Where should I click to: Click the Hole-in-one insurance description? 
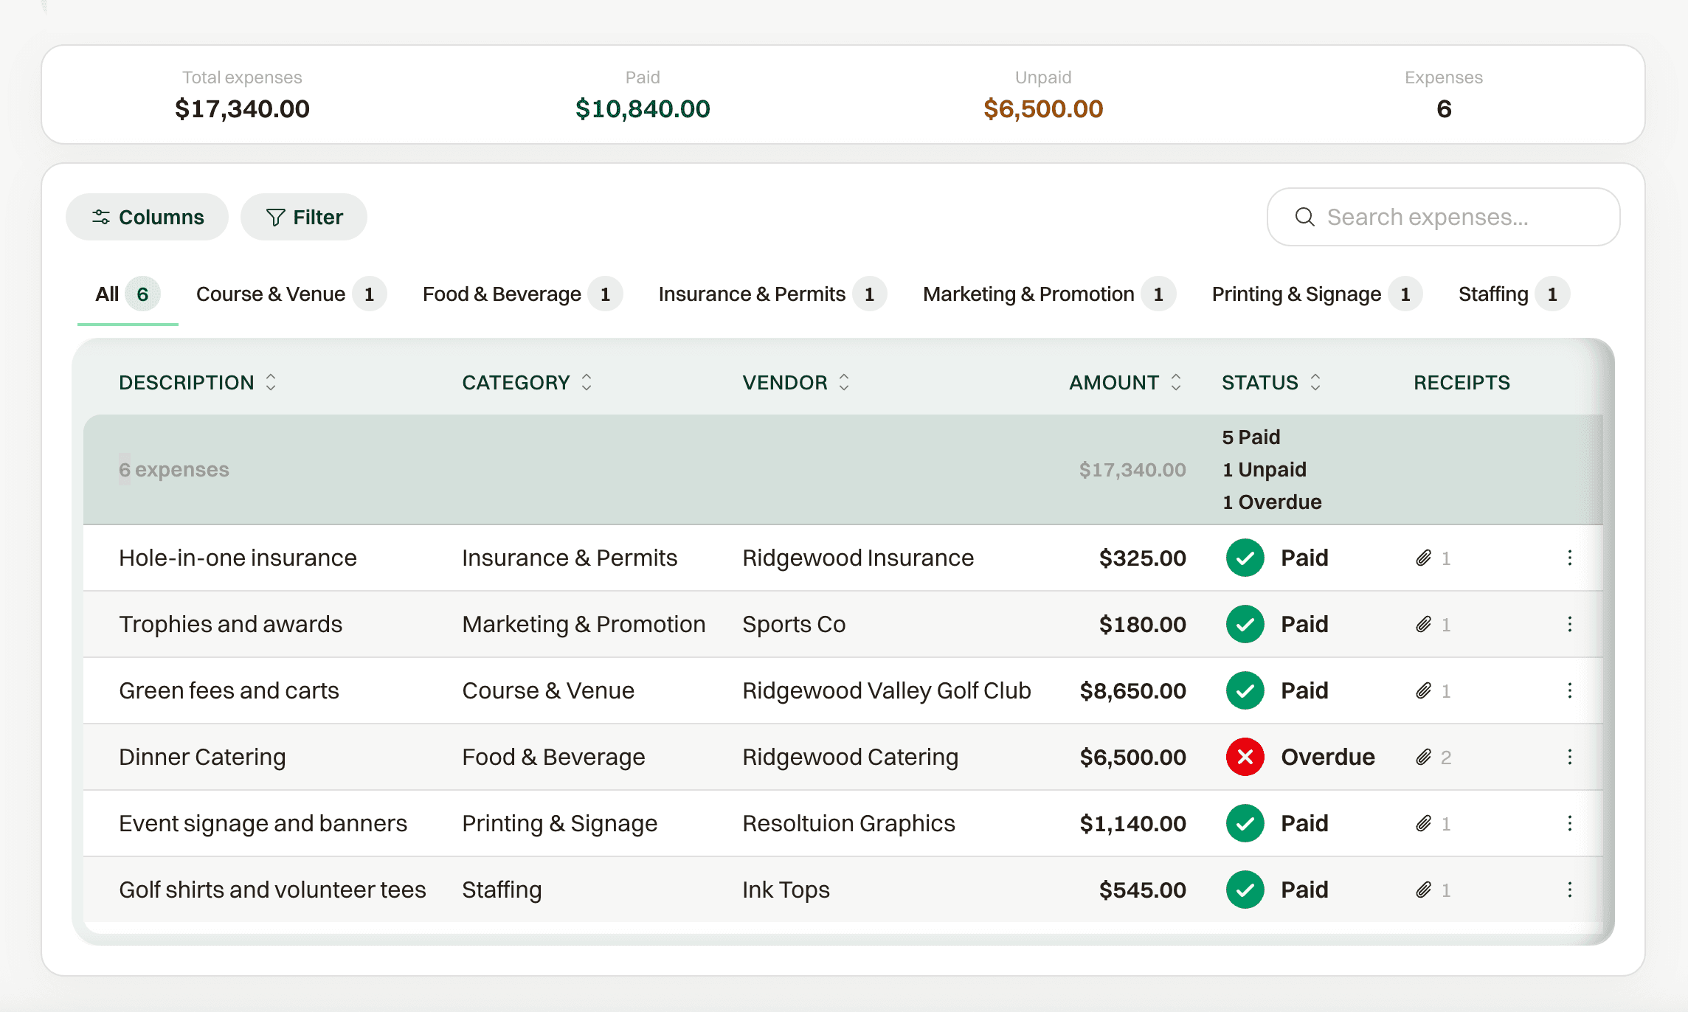point(238,558)
